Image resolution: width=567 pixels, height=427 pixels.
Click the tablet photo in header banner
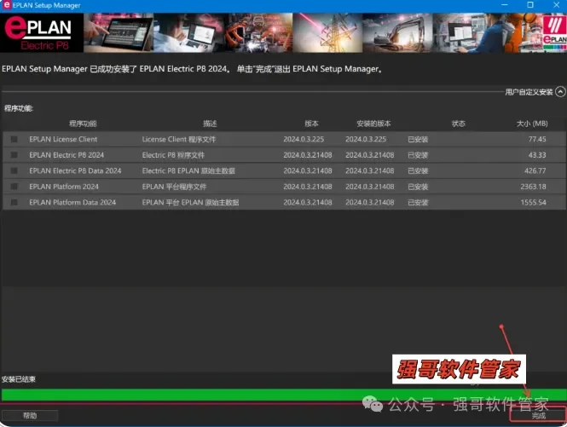(119, 33)
